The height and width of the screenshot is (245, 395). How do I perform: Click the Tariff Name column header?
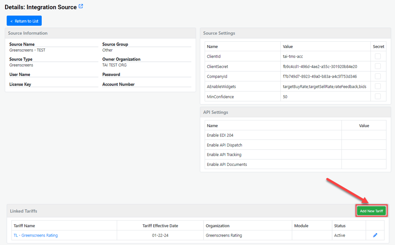24,226
